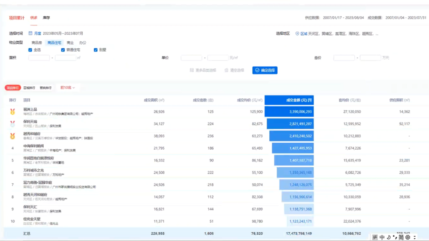Select the 商业 property type

pos(70,42)
